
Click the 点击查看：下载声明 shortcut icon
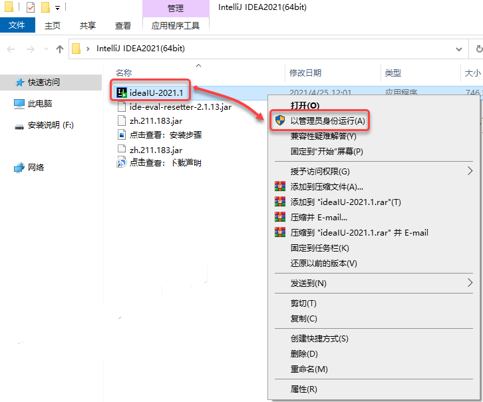[121, 162]
